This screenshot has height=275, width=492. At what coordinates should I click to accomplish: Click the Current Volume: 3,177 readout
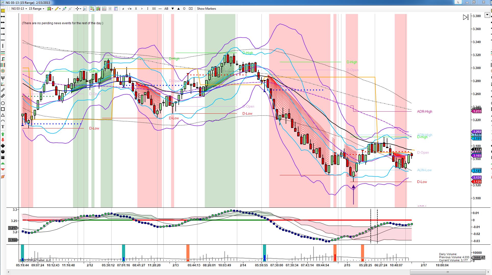coord(453,260)
